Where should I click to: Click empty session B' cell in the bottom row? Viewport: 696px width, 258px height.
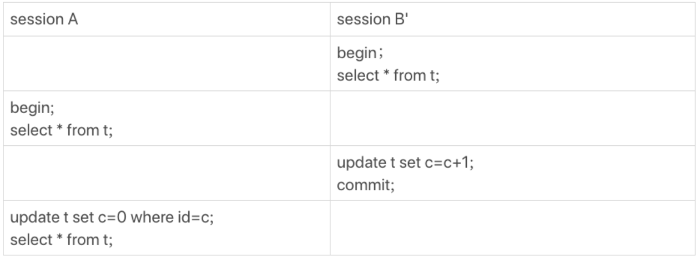512,227
